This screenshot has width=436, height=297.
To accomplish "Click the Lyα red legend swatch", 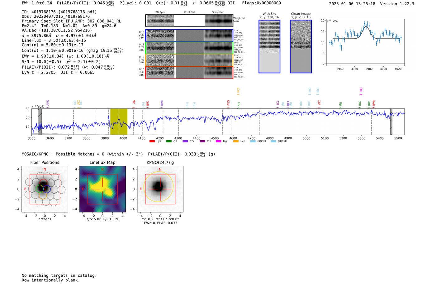I will 152,141.
